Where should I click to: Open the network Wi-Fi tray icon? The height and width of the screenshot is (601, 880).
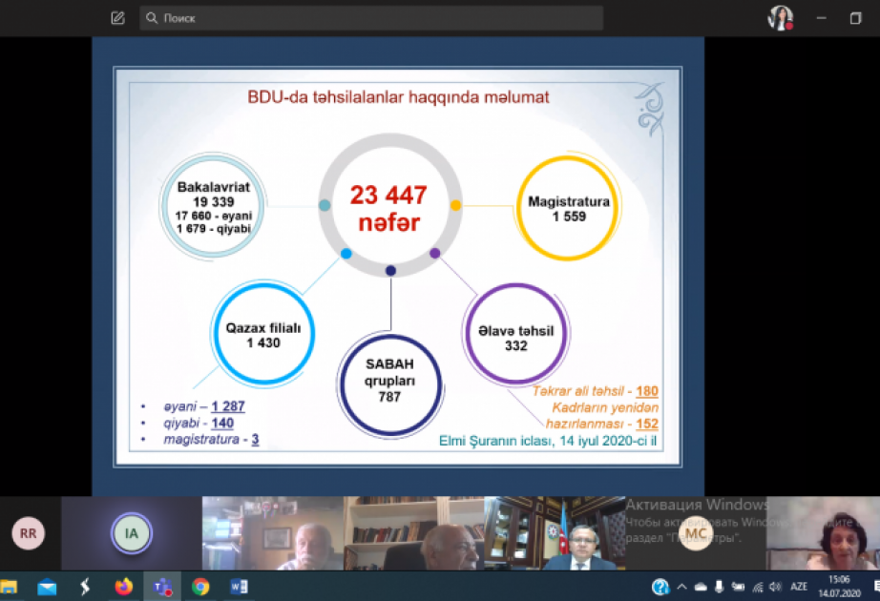758,587
